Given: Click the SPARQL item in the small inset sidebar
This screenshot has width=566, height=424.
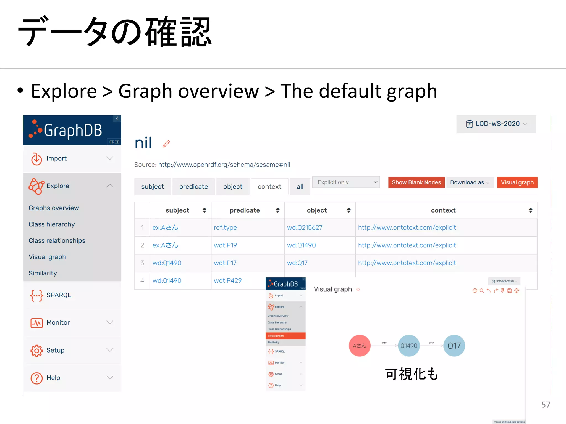Looking at the screenshot, I should (x=285, y=351).
